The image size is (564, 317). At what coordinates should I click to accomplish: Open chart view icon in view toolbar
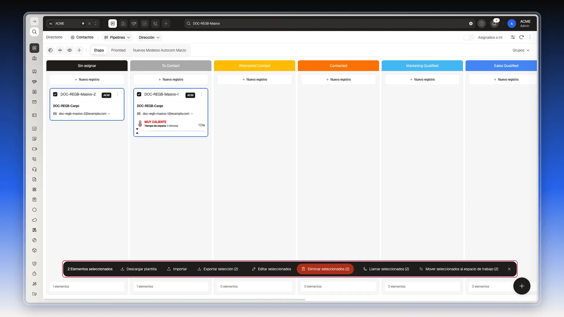[51, 50]
